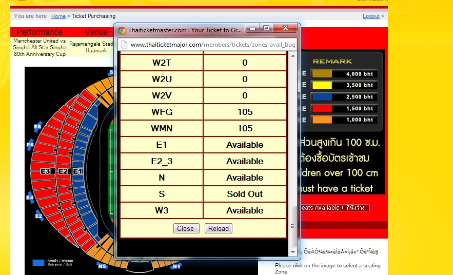Viewport: 453px width, 275px height.
Task: Click the 3,500 bht yellow swatch
Action: coord(322,85)
